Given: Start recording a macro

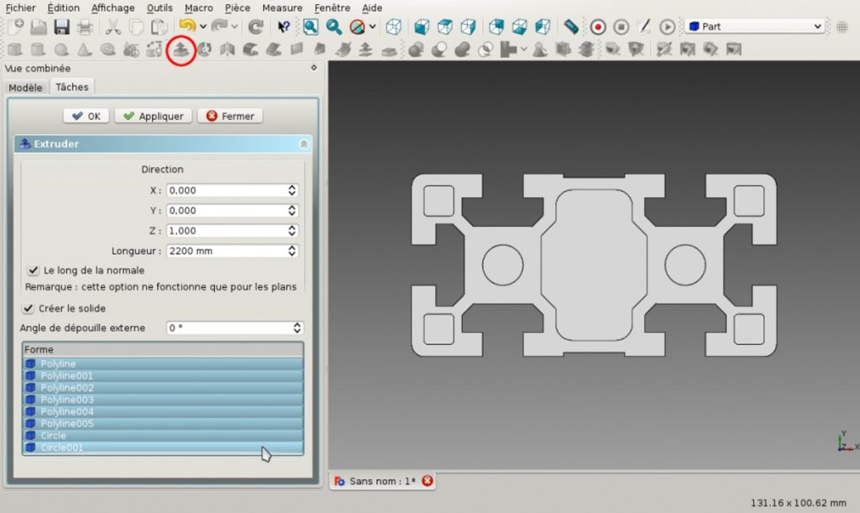Looking at the screenshot, I should [x=598, y=26].
